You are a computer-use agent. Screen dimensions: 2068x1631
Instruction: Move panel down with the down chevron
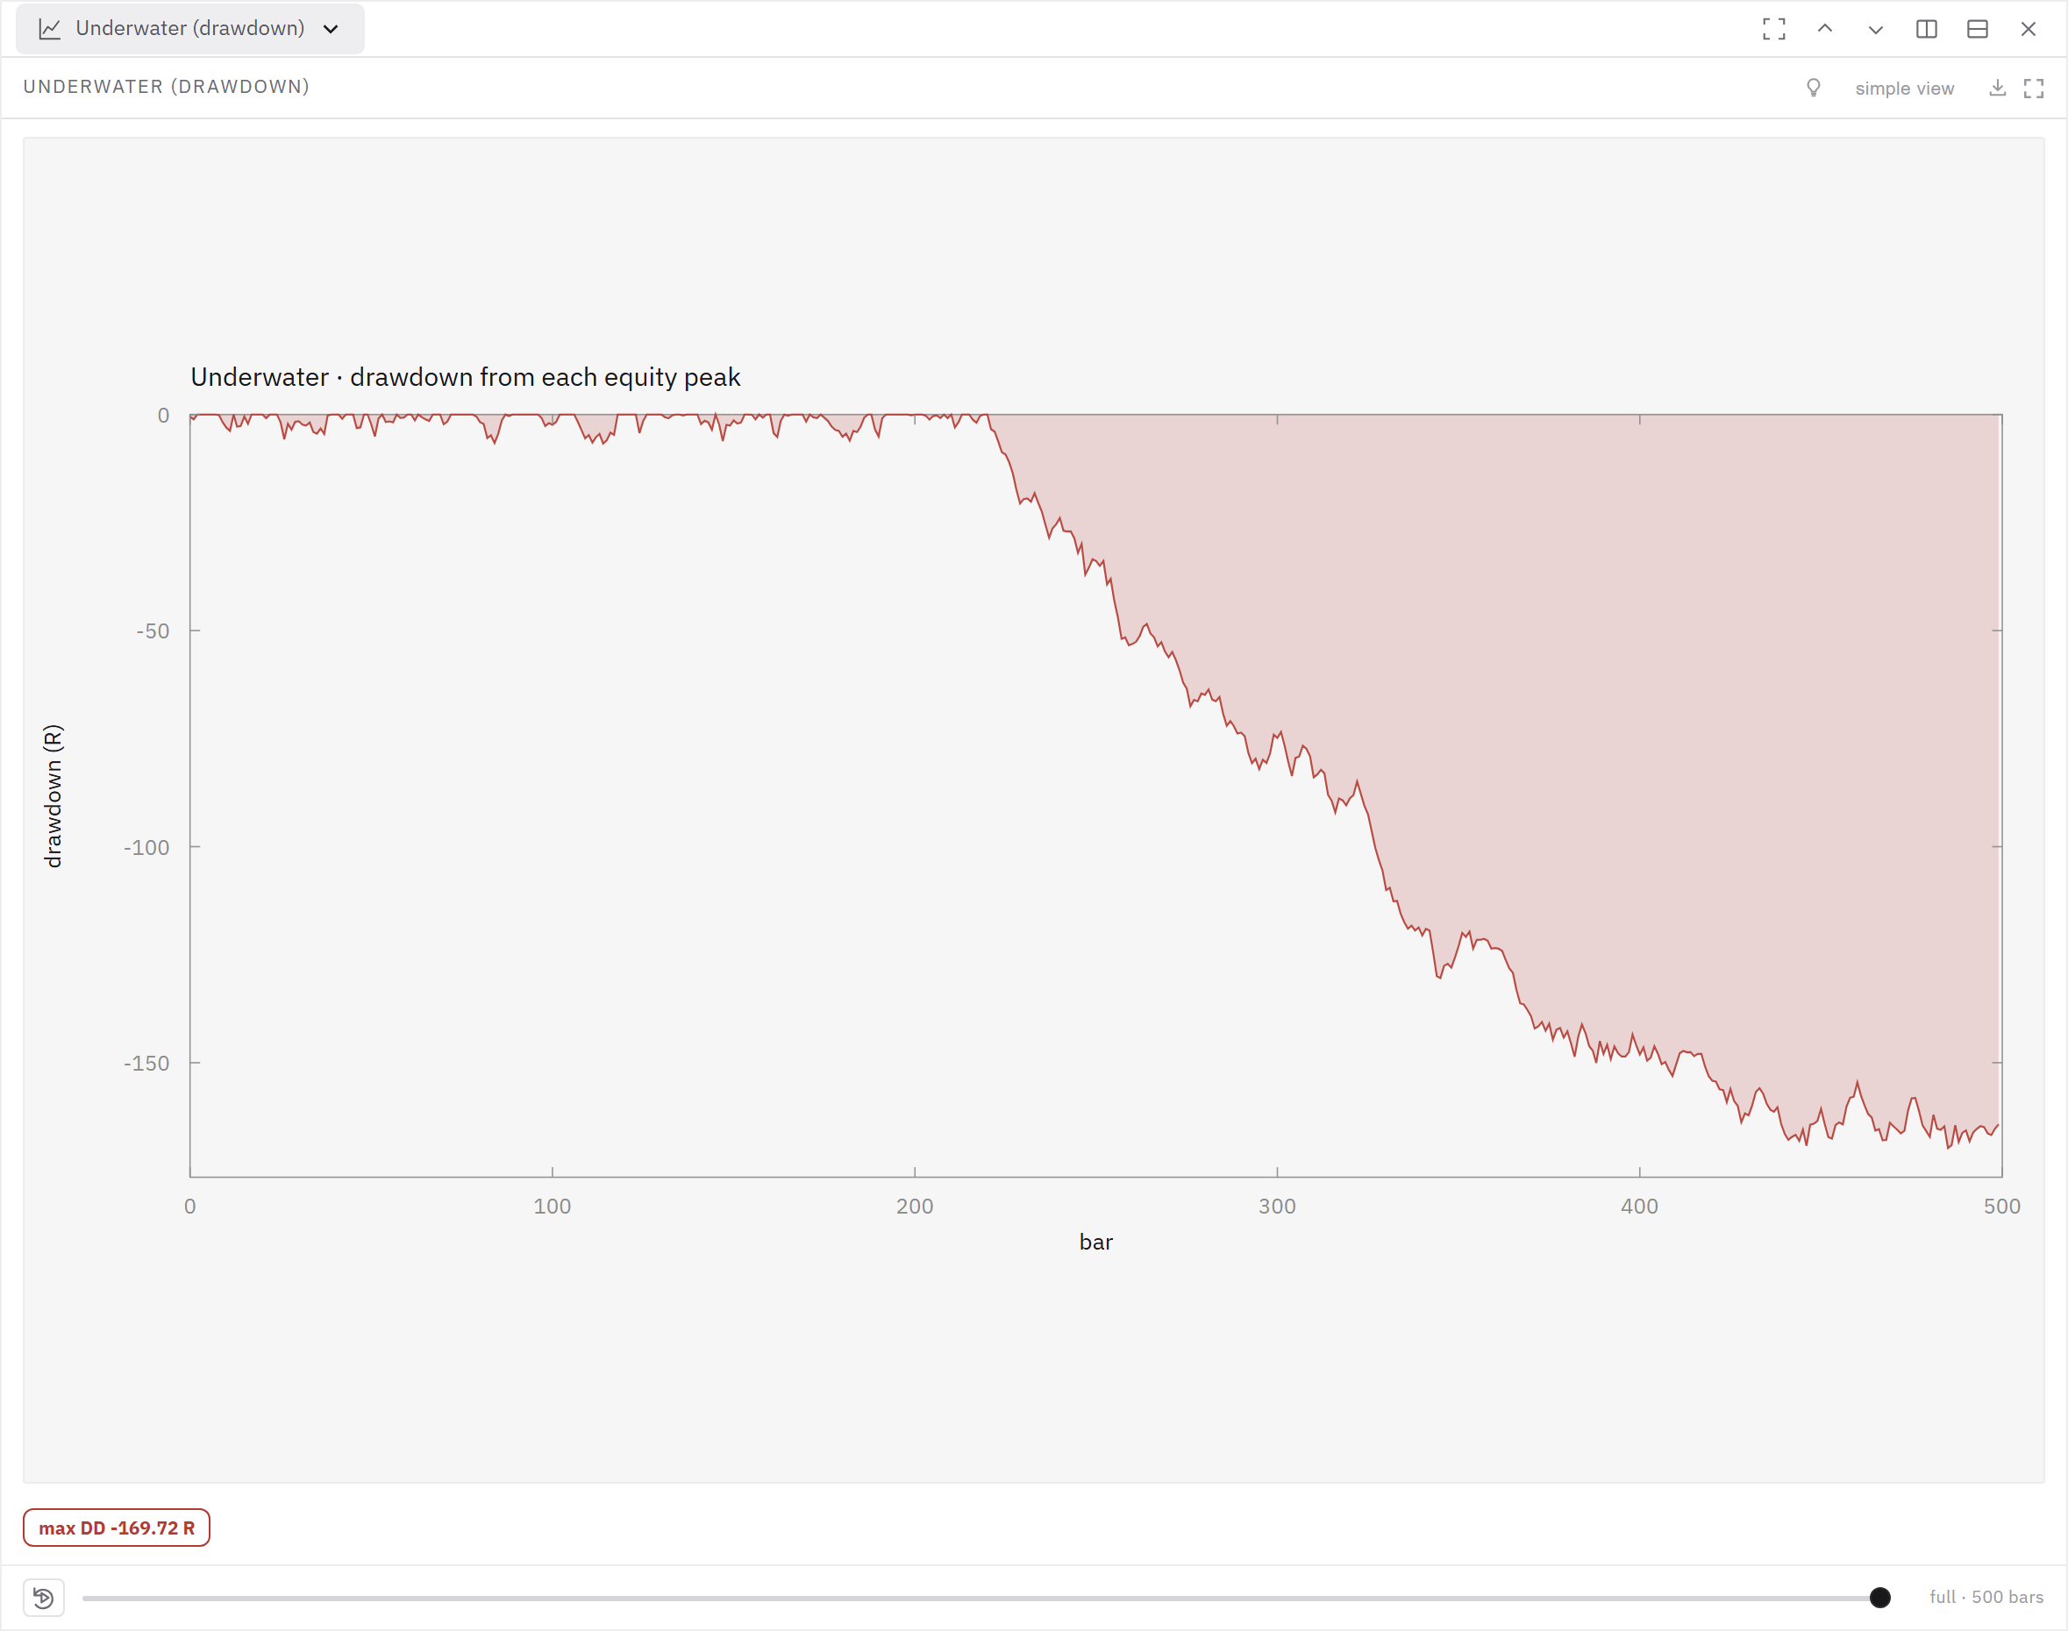coord(1875,29)
